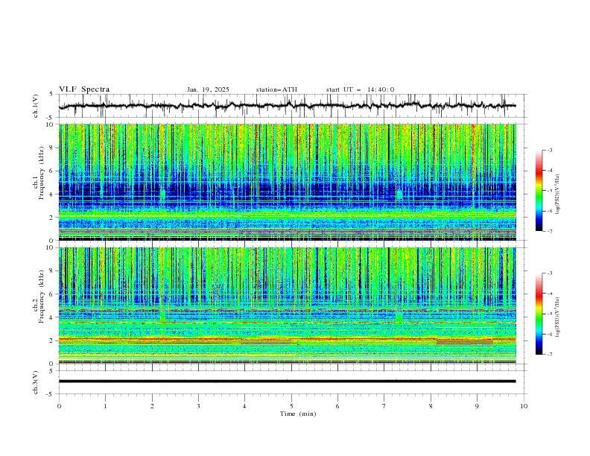The width and height of the screenshot is (590, 456).
Task: Click the ch.2 colorbar "log(PSD)(V²/Hz)" label
Action: [x=557, y=317]
